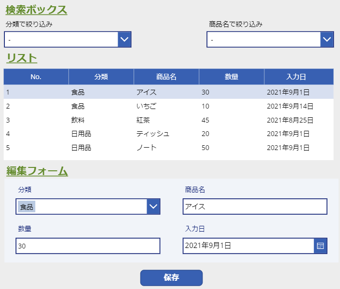Image resolution: width=340 pixels, height=289 pixels.
Task: Click the 分類 column header in list
Action: click(x=101, y=77)
